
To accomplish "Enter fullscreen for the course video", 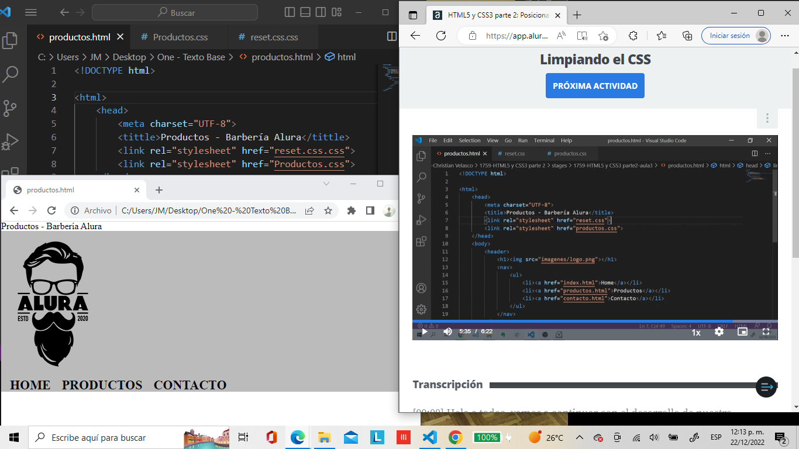I will (766, 331).
